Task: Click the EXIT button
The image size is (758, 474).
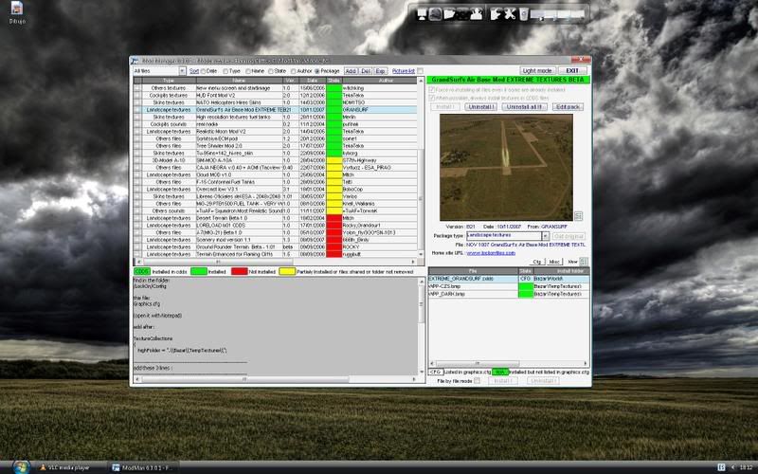Action: click(x=572, y=70)
